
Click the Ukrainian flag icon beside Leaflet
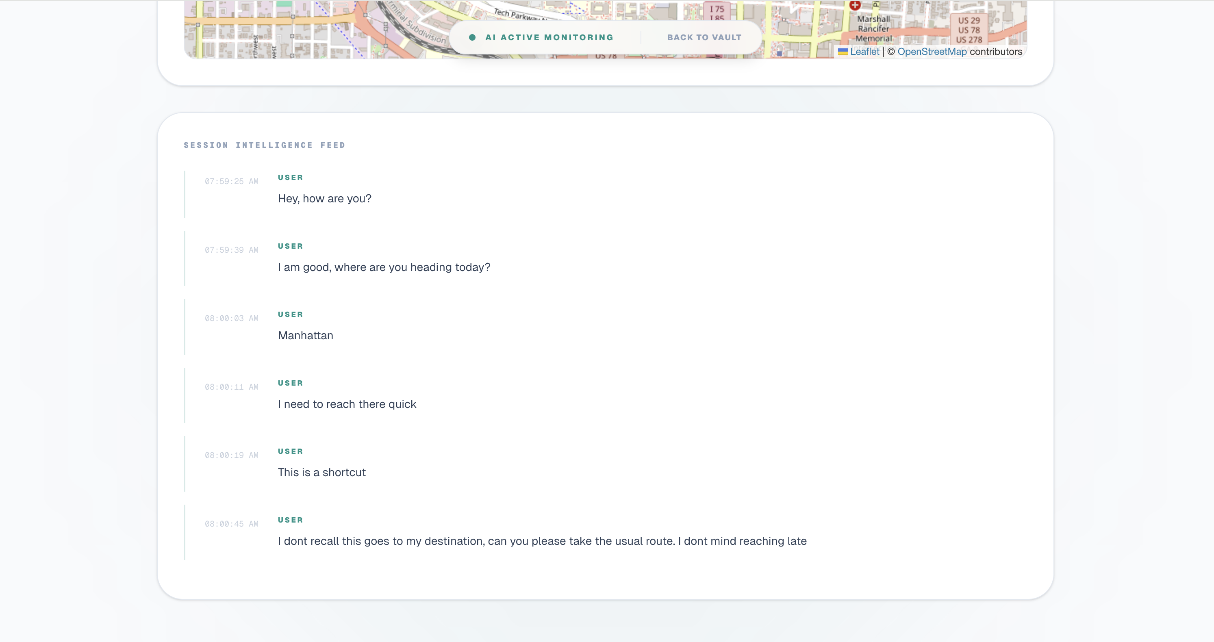843,52
